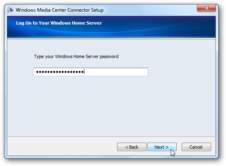
Task: Click the blue wave header banner
Action: [x=111, y=27]
